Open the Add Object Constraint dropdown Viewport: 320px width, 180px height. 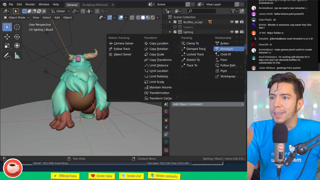[x=208, y=104]
